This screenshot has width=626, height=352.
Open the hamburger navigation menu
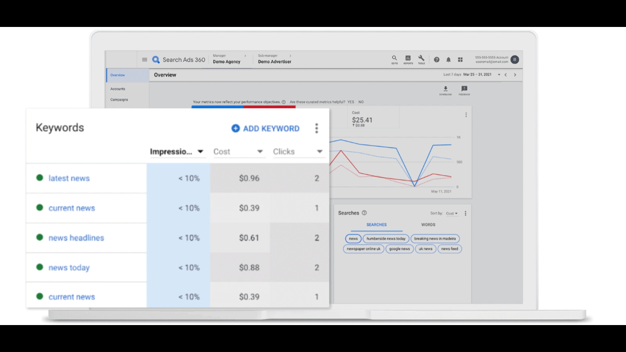(144, 60)
